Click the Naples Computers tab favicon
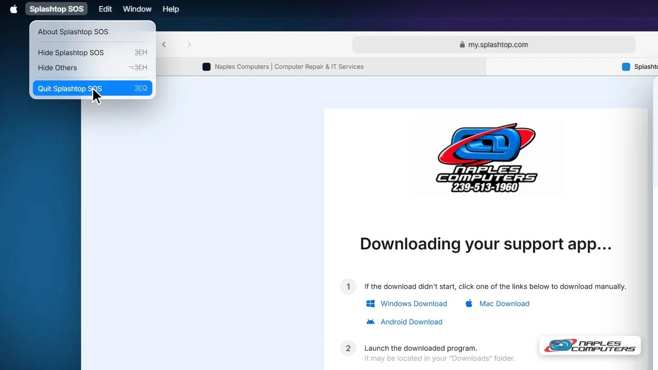658x370 pixels. (x=207, y=67)
